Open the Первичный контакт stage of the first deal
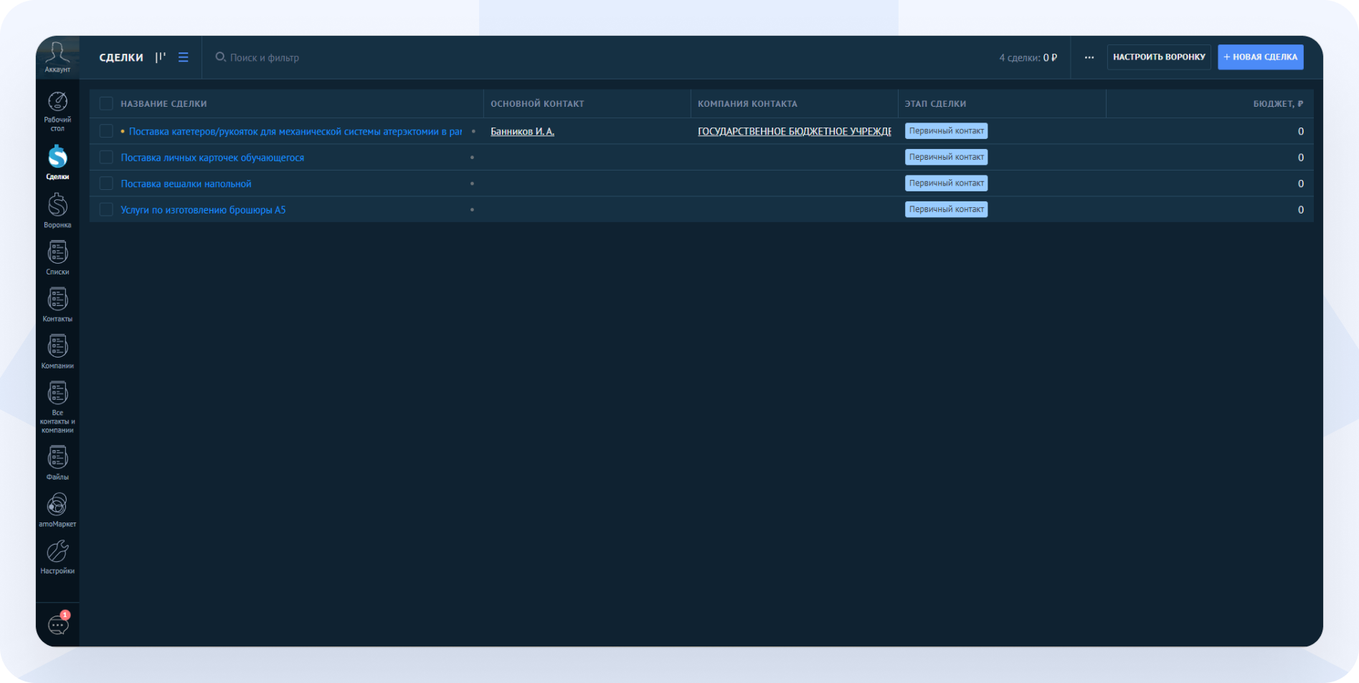The width and height of the screenshot is (1359, 683). pyautogui.click(x=946, y=131)
